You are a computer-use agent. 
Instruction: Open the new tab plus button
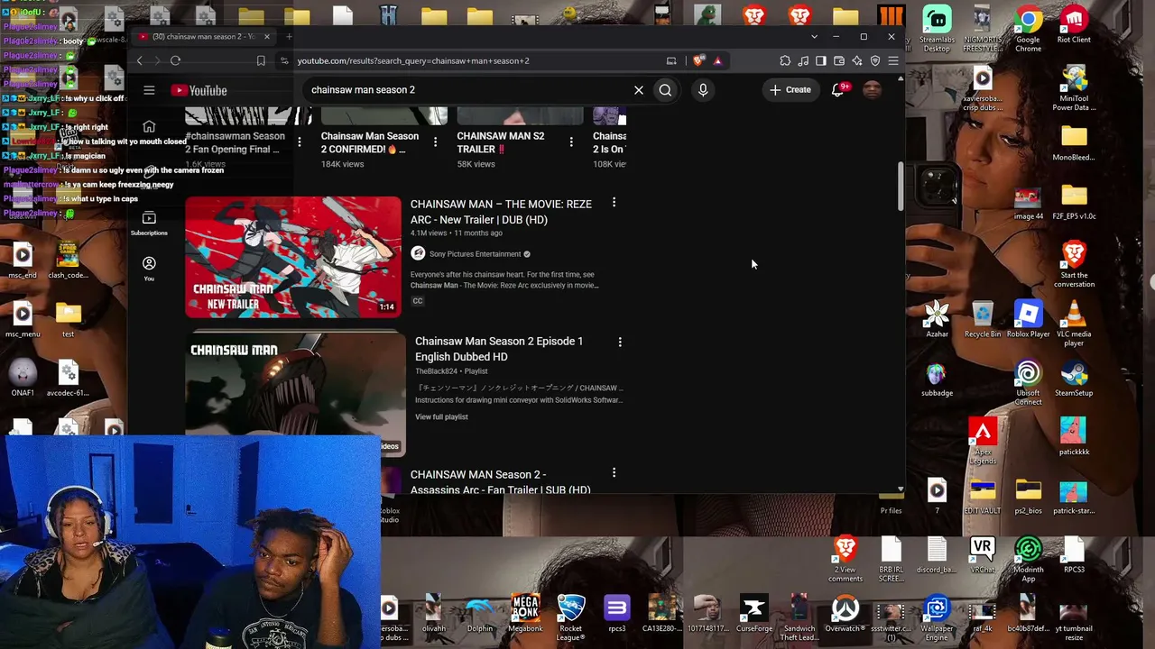click(289, 37)
